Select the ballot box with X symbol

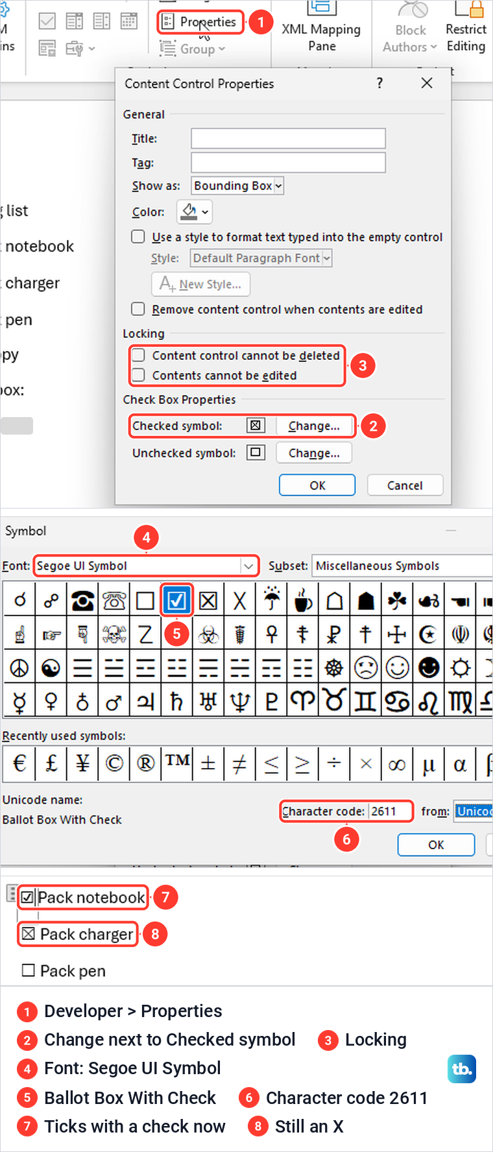208,600
